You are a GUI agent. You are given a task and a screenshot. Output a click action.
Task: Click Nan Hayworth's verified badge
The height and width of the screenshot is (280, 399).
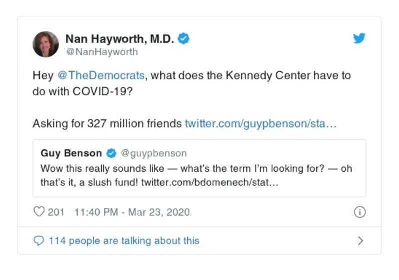[184, 39]
